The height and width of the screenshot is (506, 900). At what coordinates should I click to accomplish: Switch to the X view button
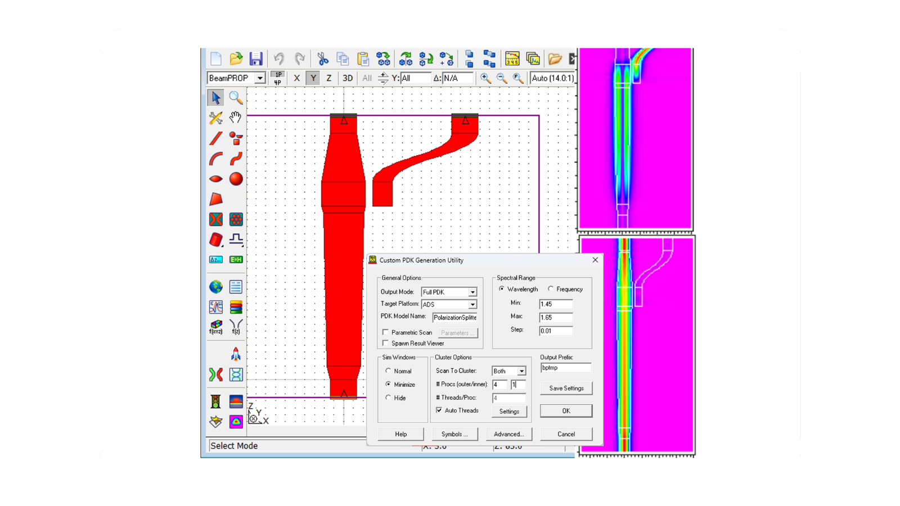click(296, 79)
